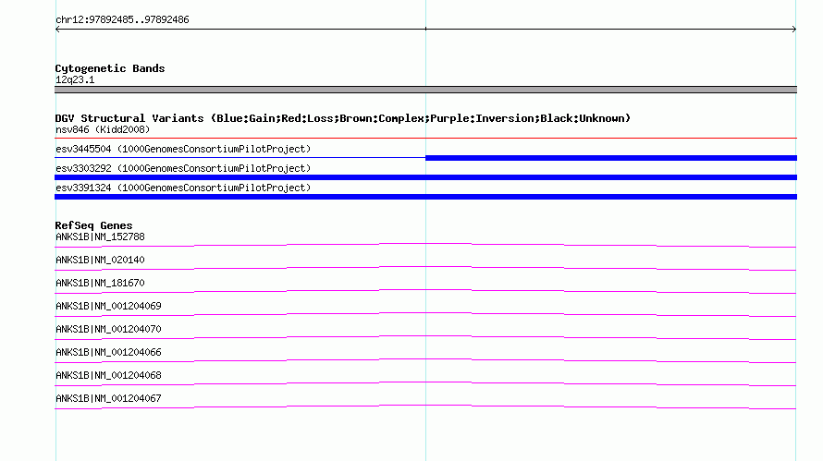Click the blue esv3303292 gain bar
The image size is (823, 461).
[x=425, y=177]
